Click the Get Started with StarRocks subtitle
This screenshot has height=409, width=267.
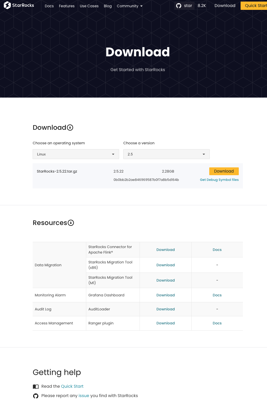click(138, 70)
